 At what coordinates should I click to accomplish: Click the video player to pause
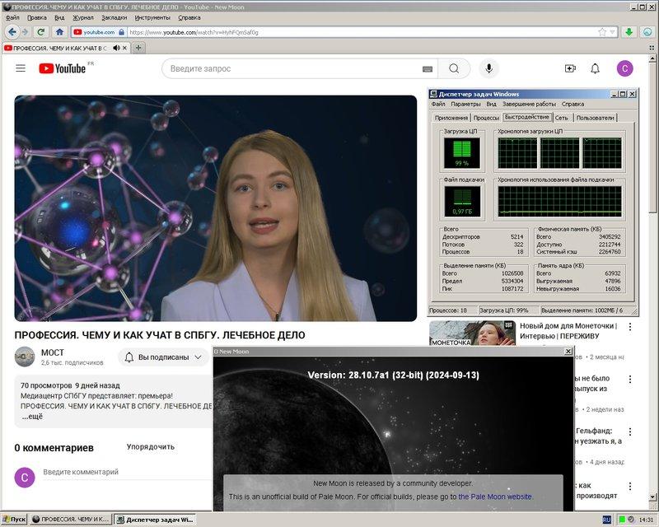click(216, 208)
